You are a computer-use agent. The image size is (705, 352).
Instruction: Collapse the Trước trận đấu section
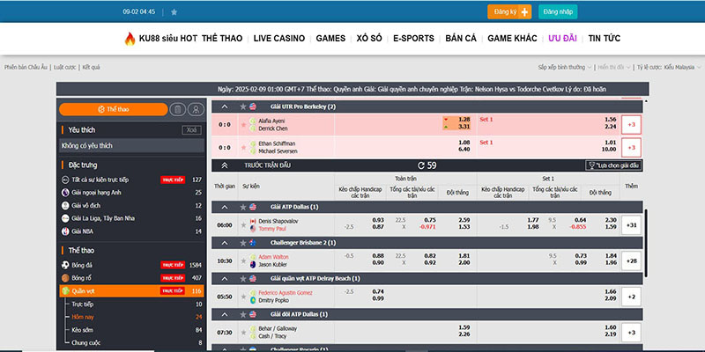[224, 165]
